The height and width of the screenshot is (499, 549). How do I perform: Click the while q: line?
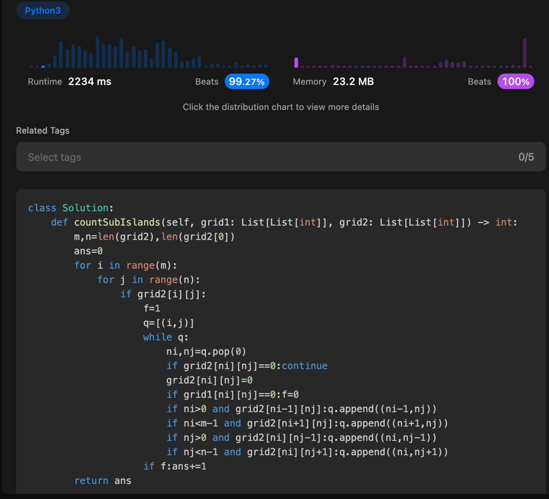[x=165, y=337]
